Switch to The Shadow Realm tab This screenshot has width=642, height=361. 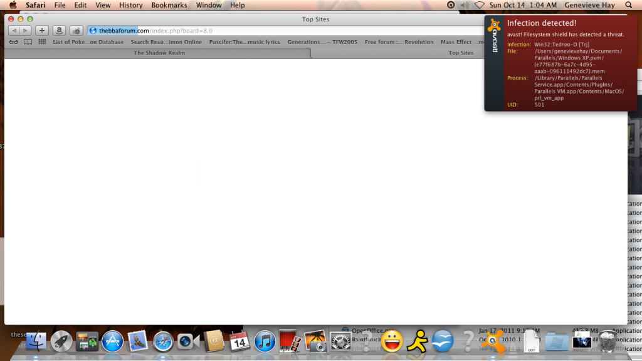(x=159, y=53)
